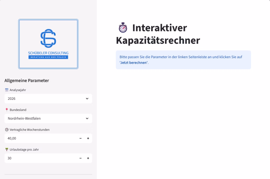Click the Schübeler Consulting logo image
This screenshot has height=179, width=270.
48,44
